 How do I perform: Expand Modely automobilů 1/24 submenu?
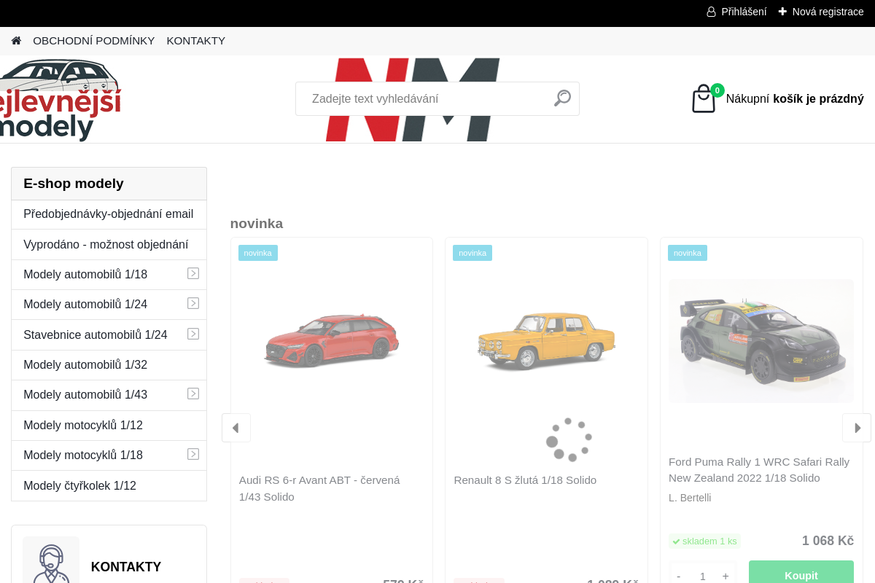point(193,303)
